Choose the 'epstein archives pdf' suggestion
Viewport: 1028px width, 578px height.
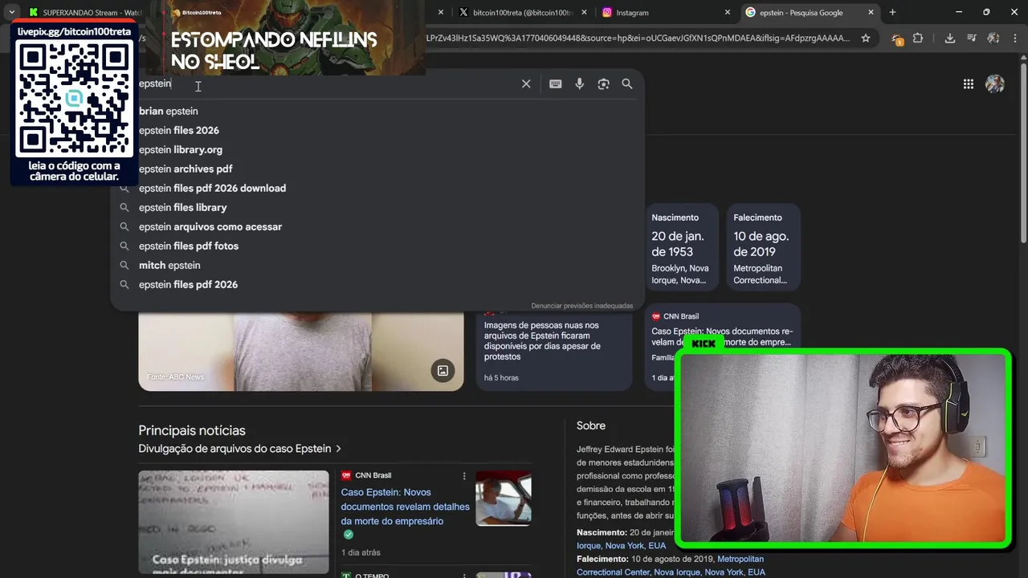pyautogui.click(x=186, y=169)
